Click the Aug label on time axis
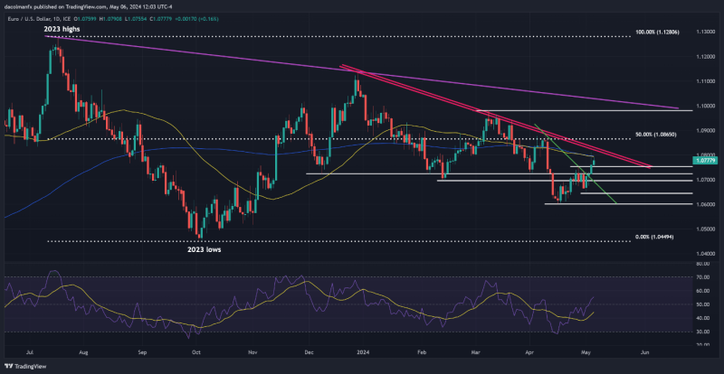The height and width of the screenshot is (374, 724). click(x=83, y=351)
